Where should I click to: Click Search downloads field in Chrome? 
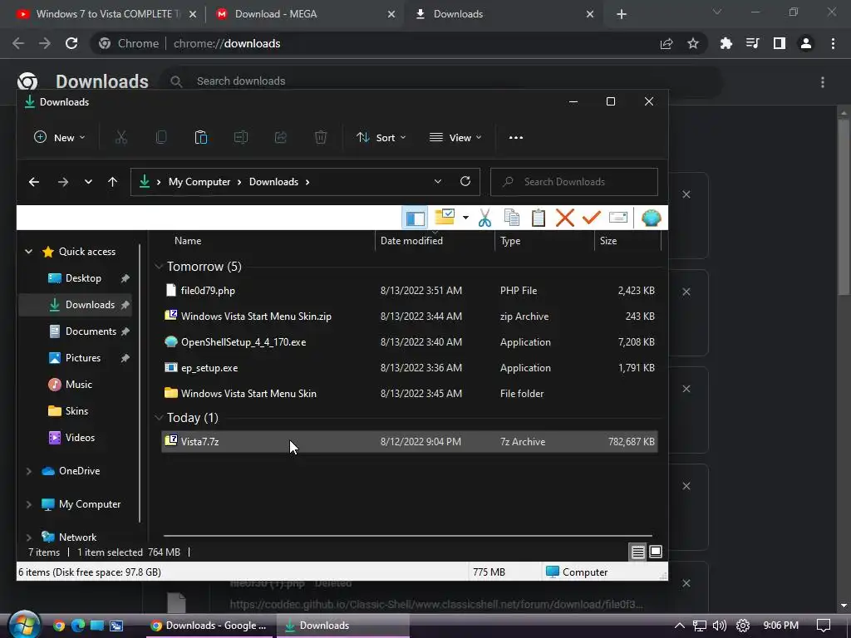pyautogui.click(x=442, y=81)
